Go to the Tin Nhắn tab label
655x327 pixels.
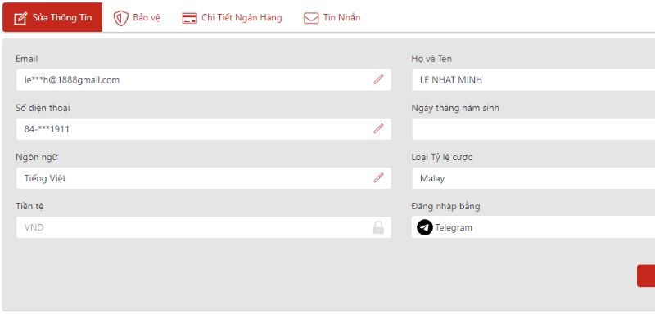click(341, 17)
